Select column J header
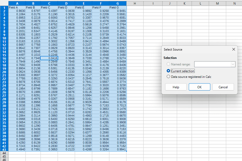The image size is (242, 161). (170, 4)
